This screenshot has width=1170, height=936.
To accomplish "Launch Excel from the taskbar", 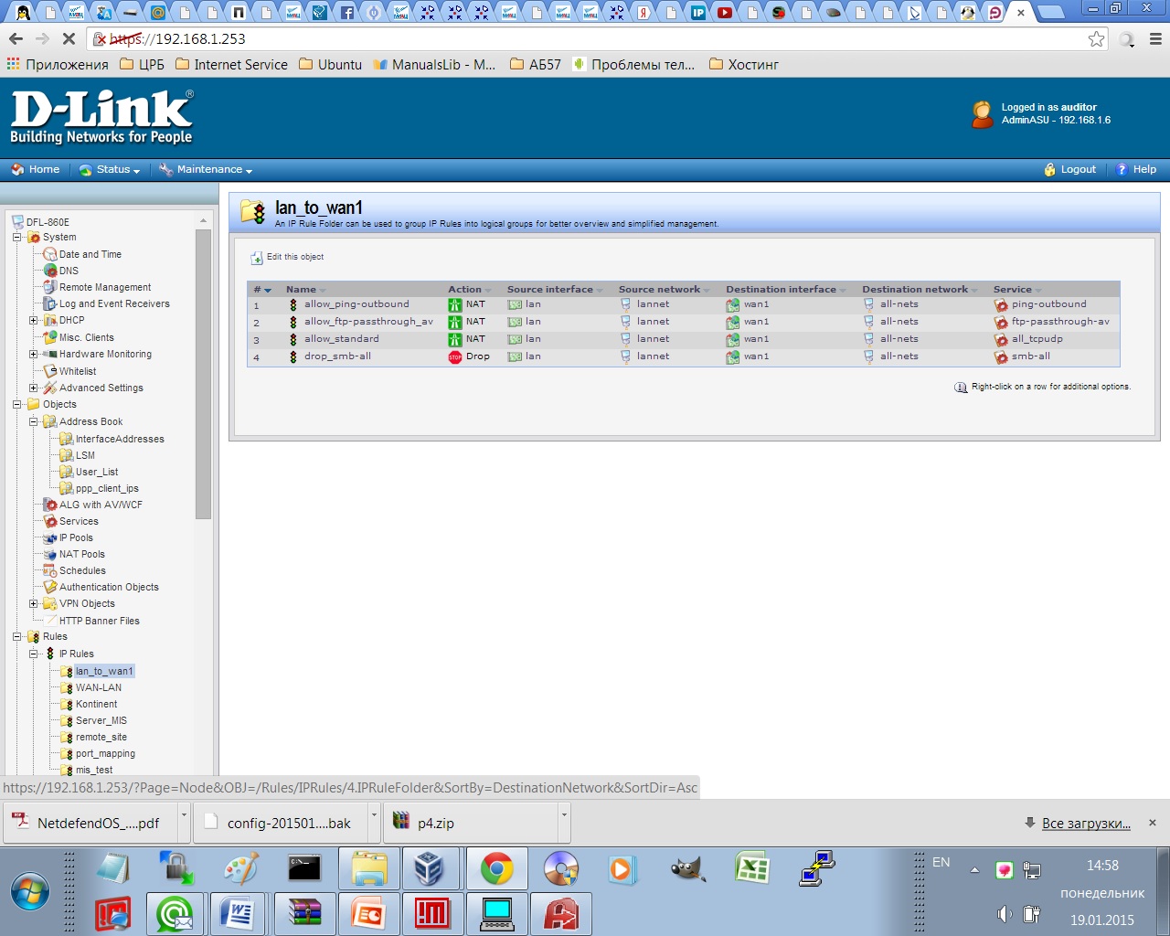I will (751, 868).
